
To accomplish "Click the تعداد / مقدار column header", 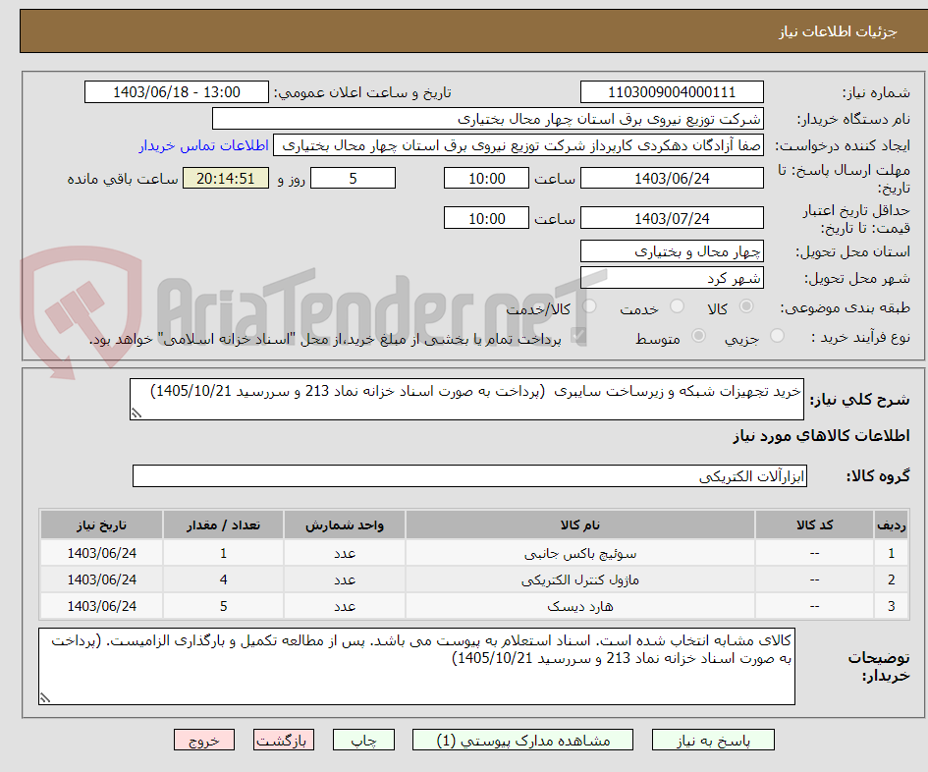I will pyautogui.click(x=223, y=525).
